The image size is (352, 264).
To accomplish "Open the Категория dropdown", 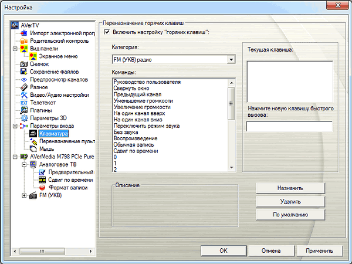I will pos(231,59).
